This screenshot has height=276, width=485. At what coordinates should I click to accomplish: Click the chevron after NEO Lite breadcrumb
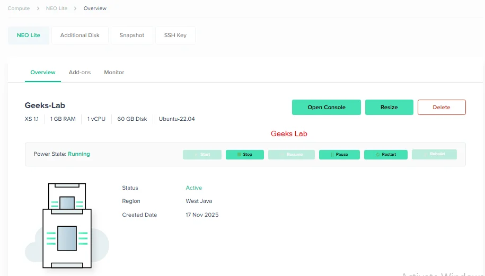tap(75, 8)
